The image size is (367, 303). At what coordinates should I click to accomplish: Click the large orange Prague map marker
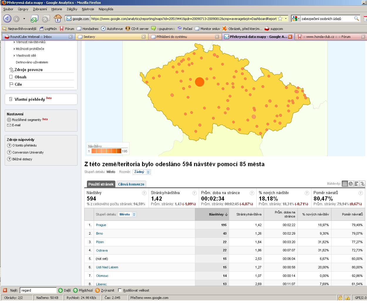[x=200, y=82]
